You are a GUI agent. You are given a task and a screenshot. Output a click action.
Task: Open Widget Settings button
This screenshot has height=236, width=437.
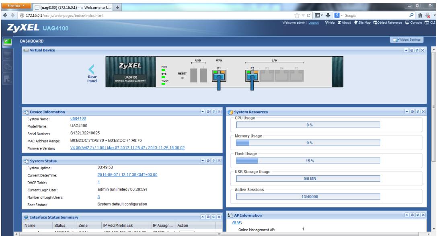click(406, 40)
